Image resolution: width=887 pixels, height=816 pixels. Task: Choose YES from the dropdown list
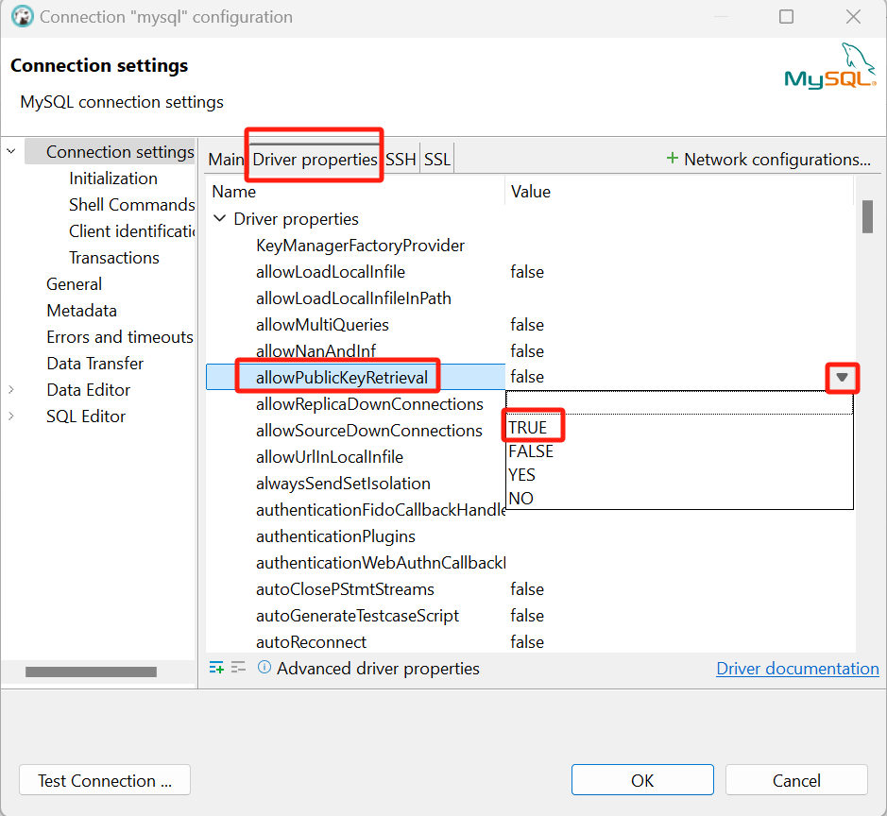(x=521, y=475)
